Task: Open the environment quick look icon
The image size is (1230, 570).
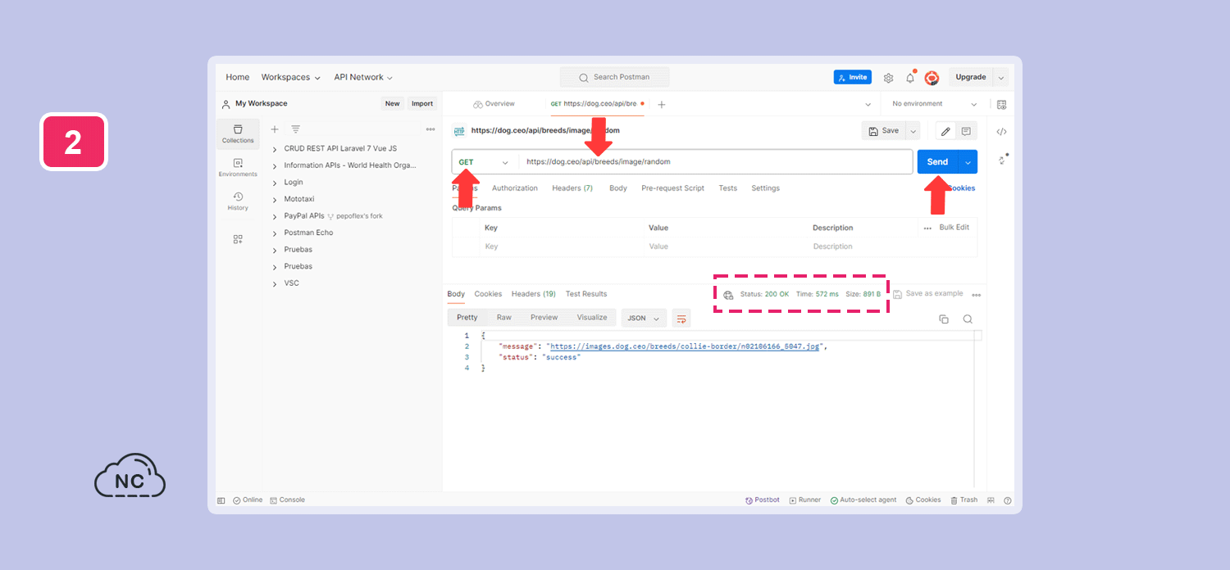Action: [x=1001, y=104]
